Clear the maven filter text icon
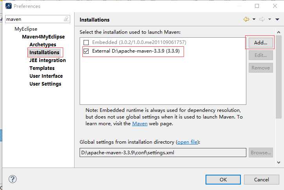The height and width of the screenshot is (190, 284). (66, 19)
